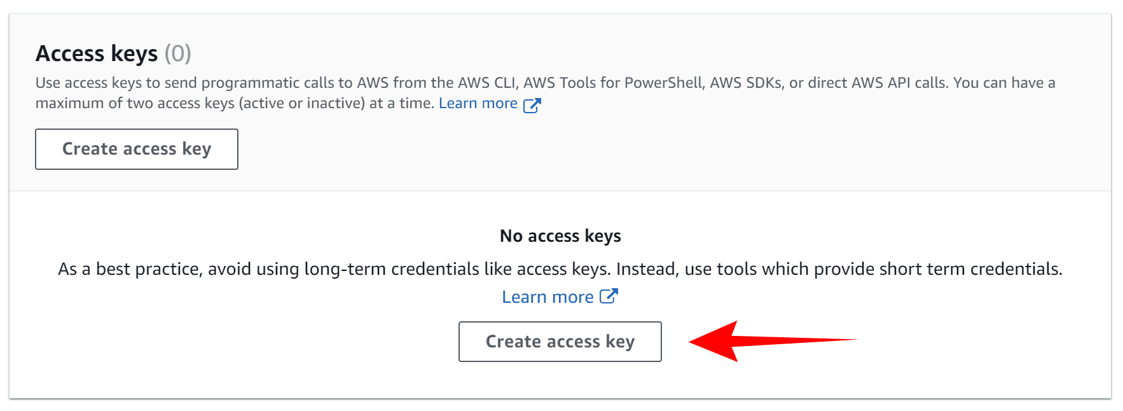Click Create access key in the gray header
Viewport: 1123px width, 411px height.
tap(137, 149)
